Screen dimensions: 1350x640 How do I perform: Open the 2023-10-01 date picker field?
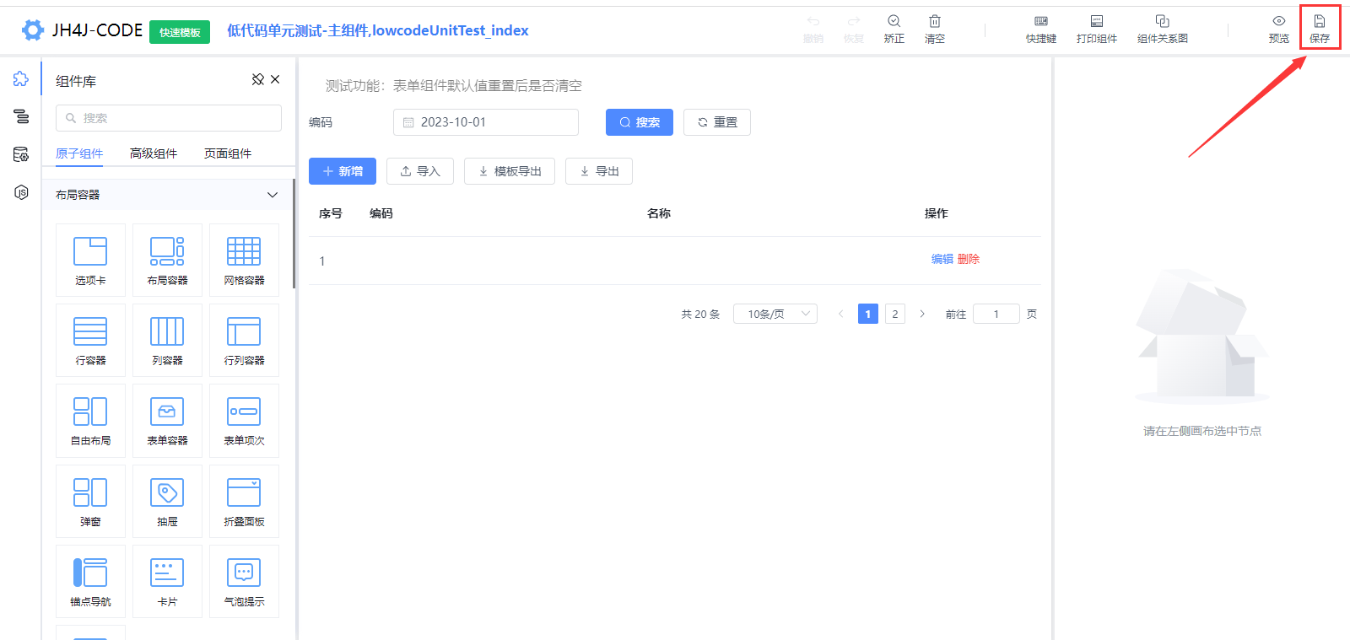[486, 122]
